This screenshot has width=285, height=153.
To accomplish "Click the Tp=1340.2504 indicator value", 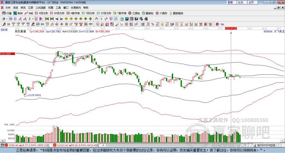I will pos(37,32).
